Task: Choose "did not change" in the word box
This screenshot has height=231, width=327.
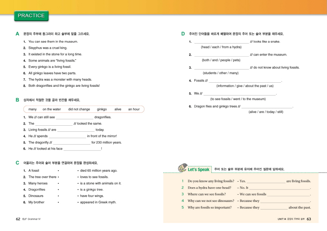Action: click(x=79, y=109)
